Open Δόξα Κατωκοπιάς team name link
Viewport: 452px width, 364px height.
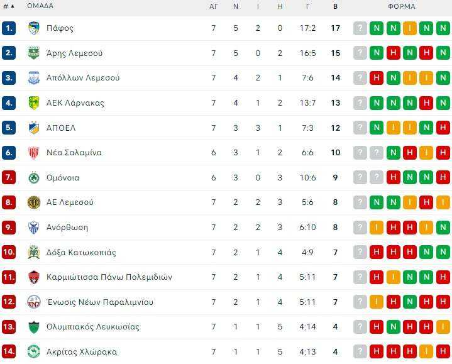81,253
